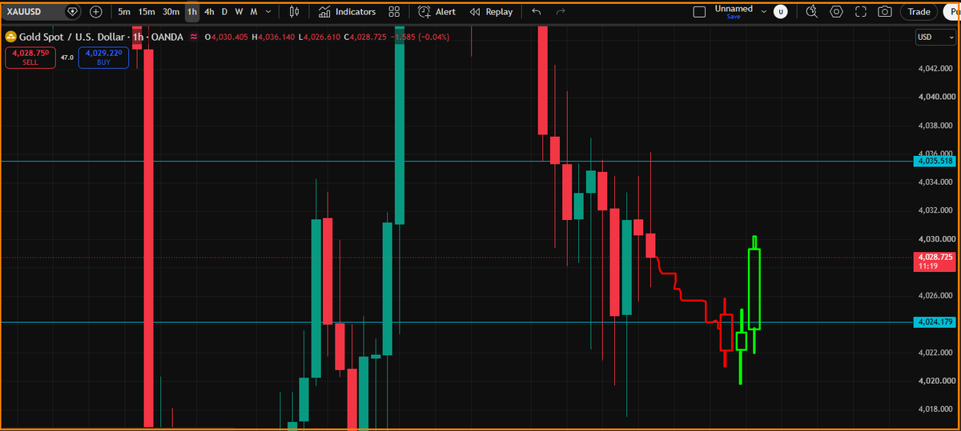Image resolution: width=961 pixels, height=431 pixels.
Task: Switch to the 15m timeframe
Action: [147, 12]
